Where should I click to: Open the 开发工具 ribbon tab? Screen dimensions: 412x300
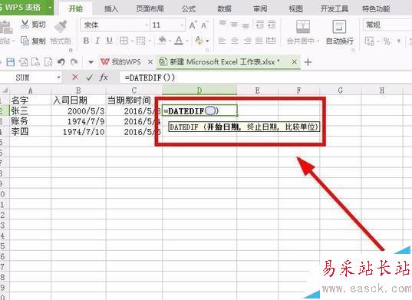tap(335, 9)
